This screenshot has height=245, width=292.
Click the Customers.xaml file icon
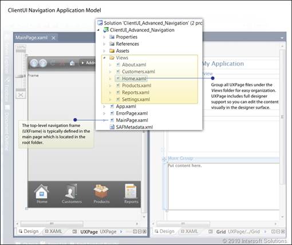click(118, 72)
